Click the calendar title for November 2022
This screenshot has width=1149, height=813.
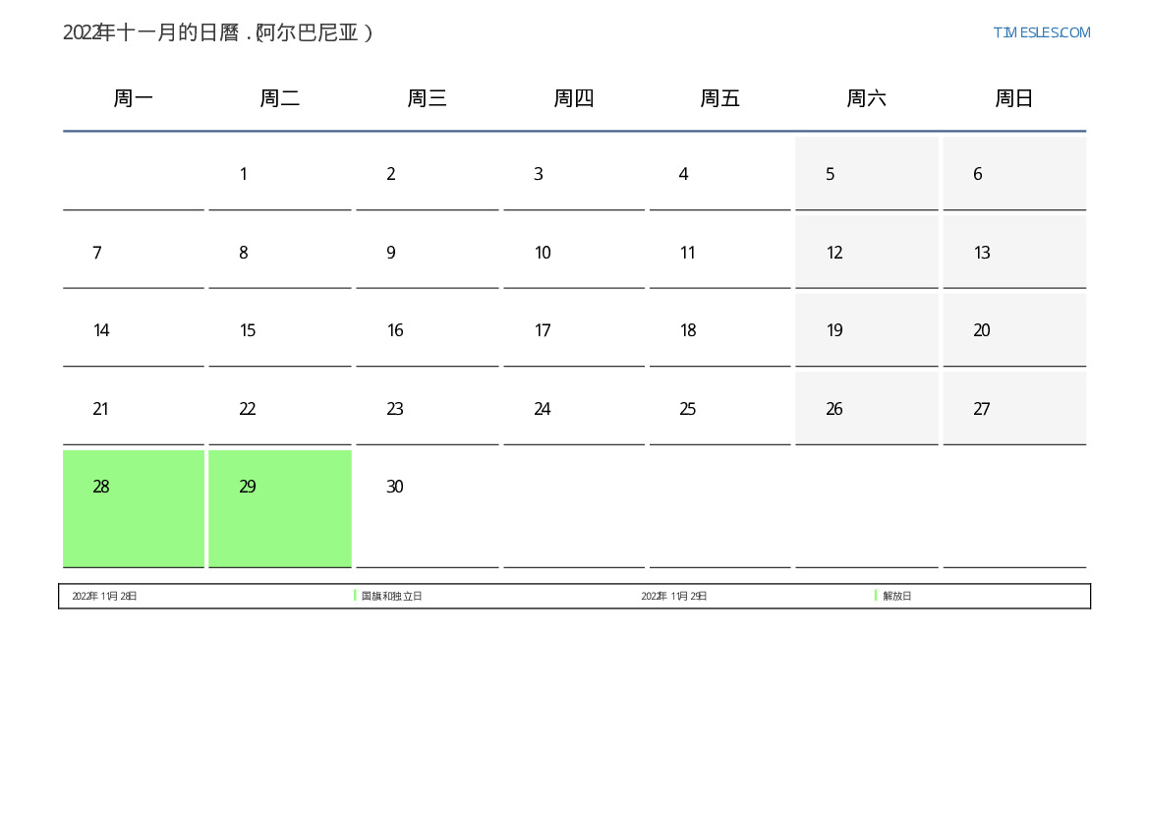point(218,32)
